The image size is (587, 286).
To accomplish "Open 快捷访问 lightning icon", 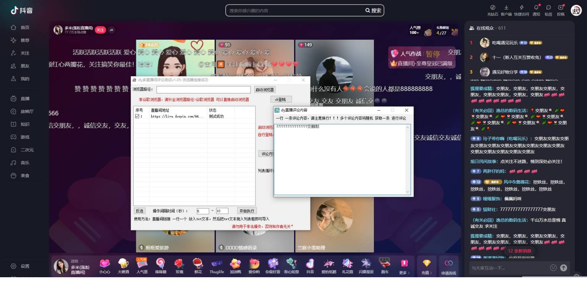I will click(x=522, y=7).
